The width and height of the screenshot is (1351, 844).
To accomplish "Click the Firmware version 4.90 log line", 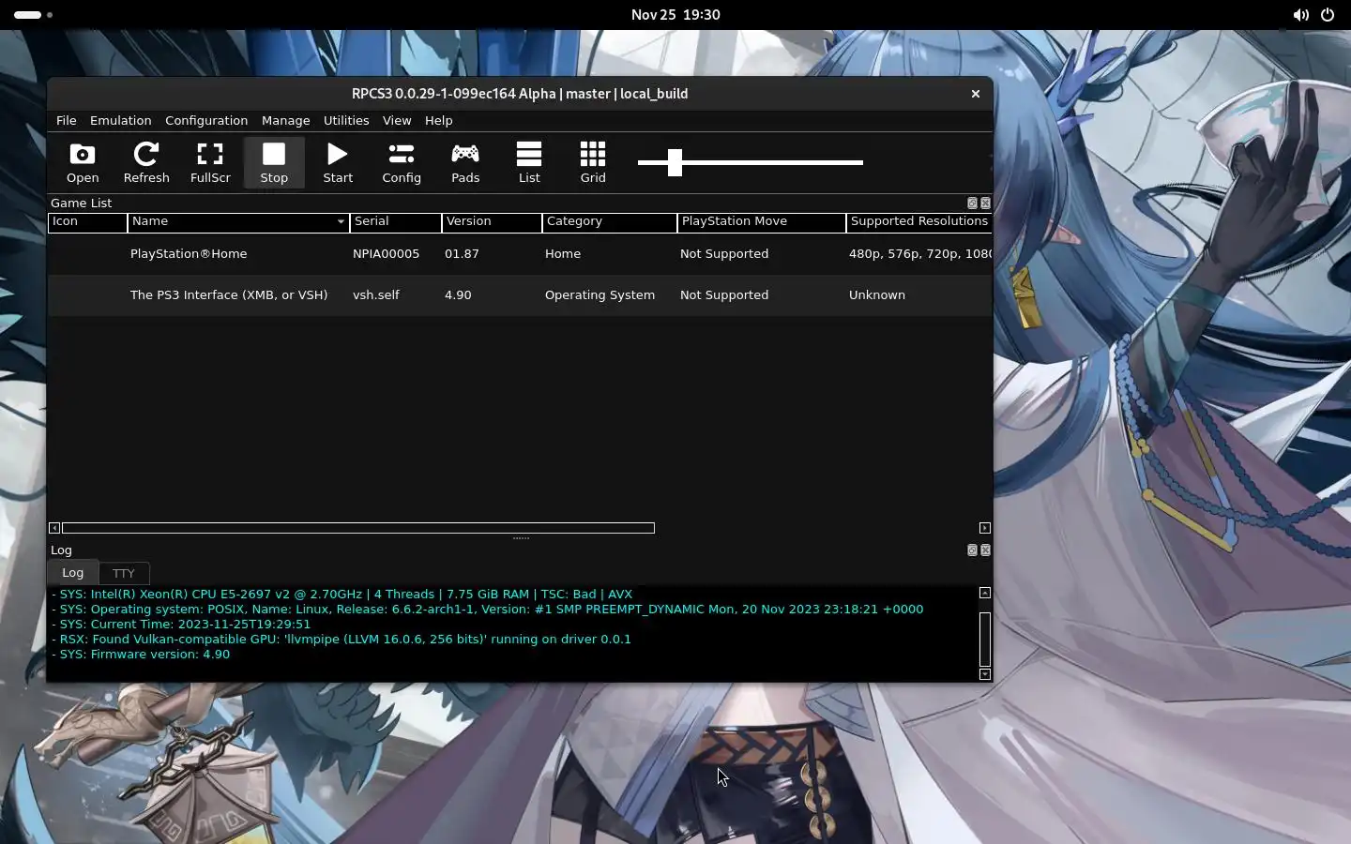I will 142,655.
